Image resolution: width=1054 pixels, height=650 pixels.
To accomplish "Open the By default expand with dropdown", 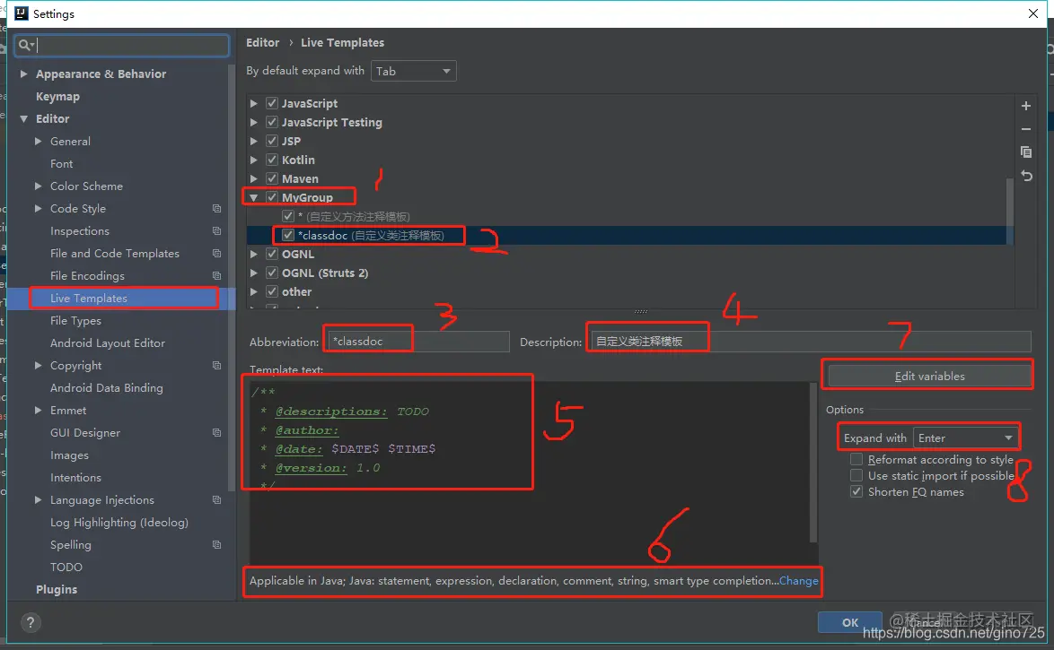I will (x=413, y=71).
